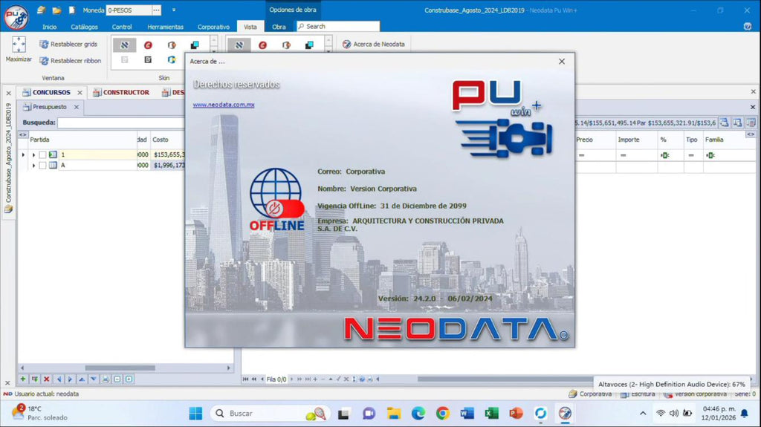
Task: Switch to the Obra ribbon tab
Action: click(279, 27)
